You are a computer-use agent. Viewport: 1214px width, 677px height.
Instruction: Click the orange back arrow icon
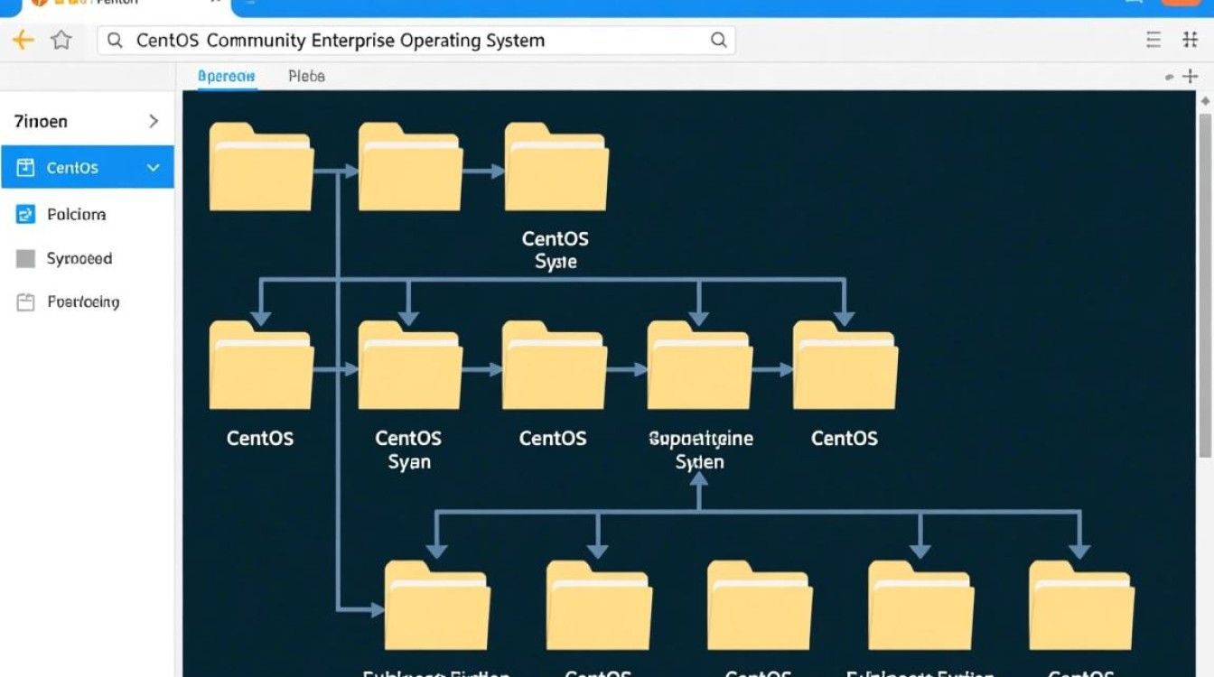pos(23,40)
